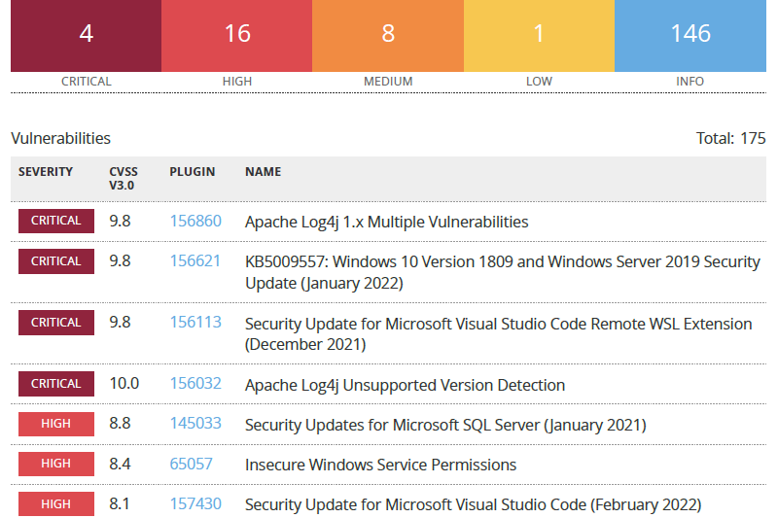This screenshot has height=518, width=778.
Task: Open plugin ID 65057
Action: 191,465
